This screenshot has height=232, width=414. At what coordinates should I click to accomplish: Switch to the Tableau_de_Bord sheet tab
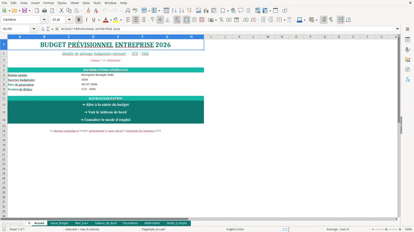(x=105, y=223)
